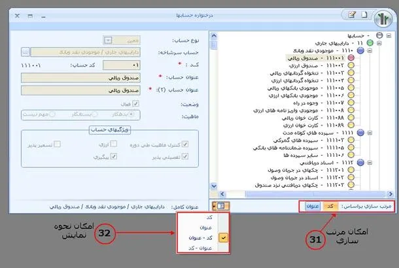Click the horizontal scroll left arrow

pyautogui.click(x=222, y=194)
